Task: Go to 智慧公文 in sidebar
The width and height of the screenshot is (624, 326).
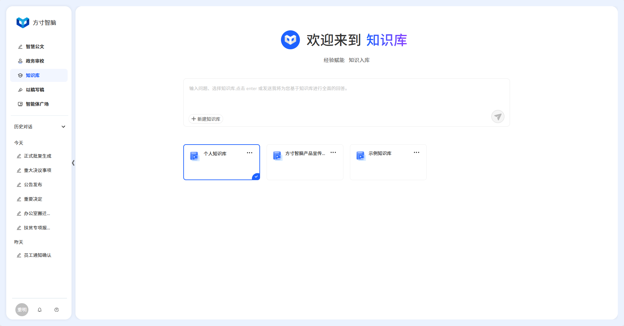Action: point(35,47)
